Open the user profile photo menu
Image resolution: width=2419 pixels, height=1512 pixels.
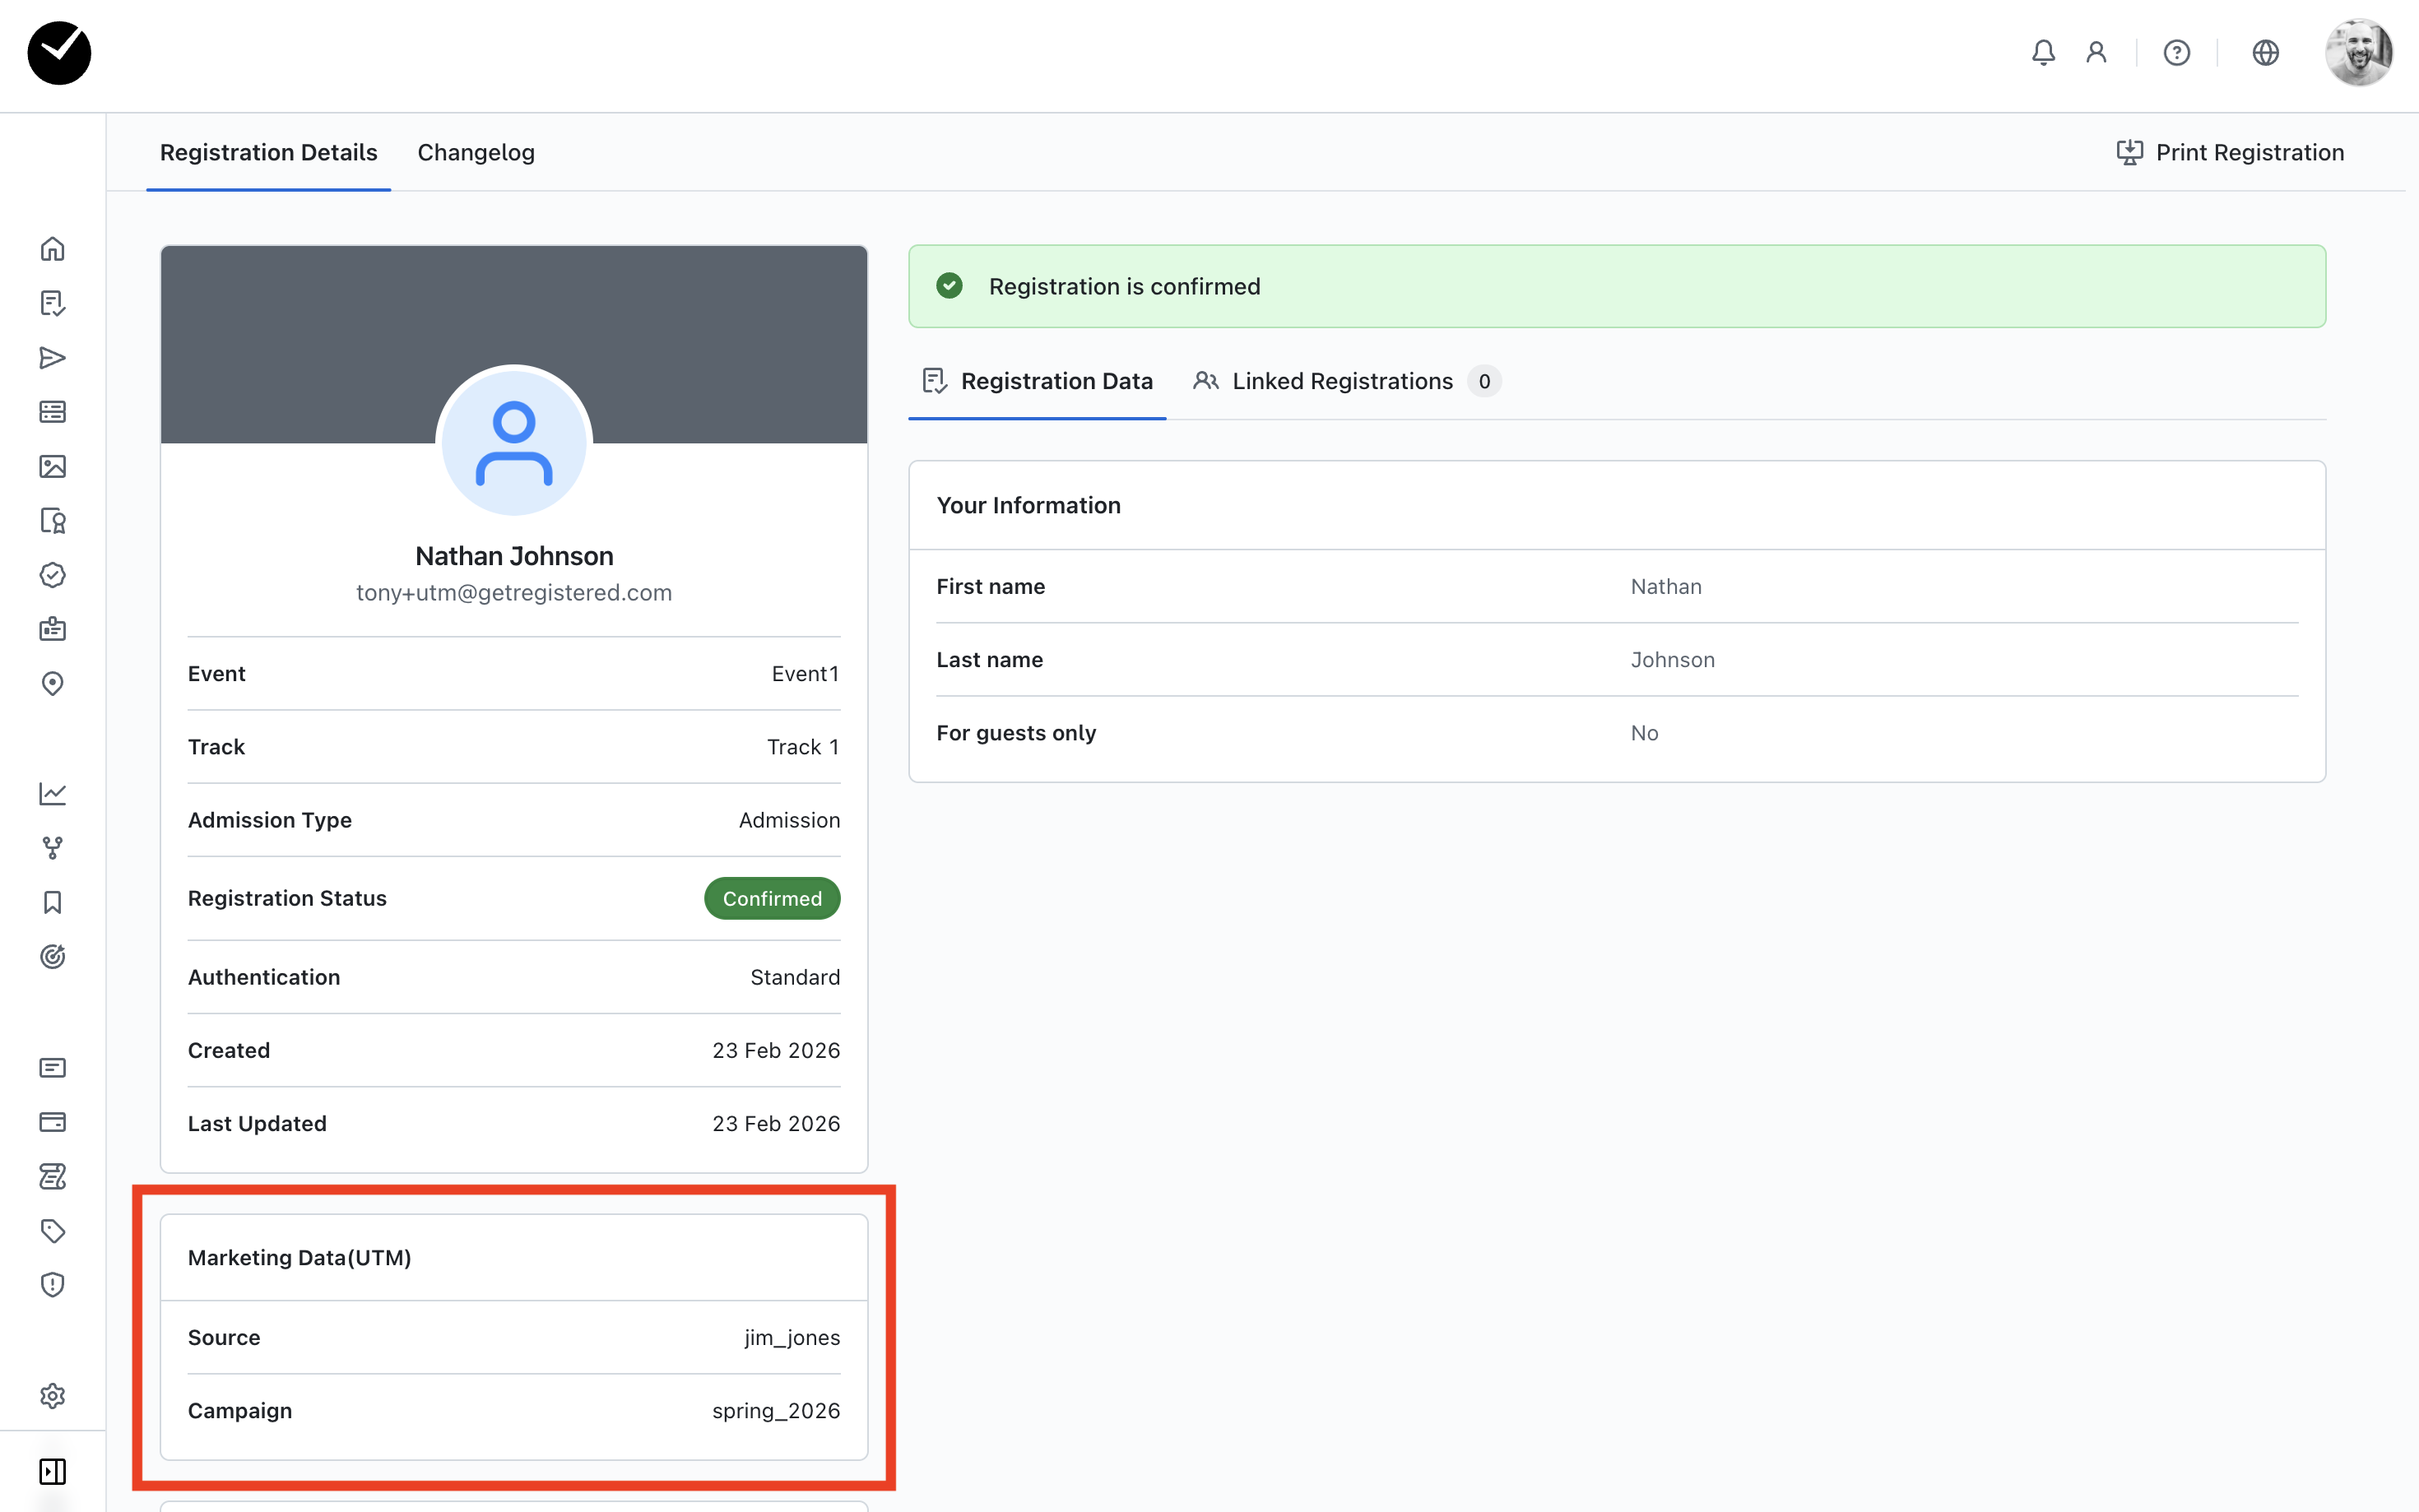pyautogui.click(x=2358, y=52)
